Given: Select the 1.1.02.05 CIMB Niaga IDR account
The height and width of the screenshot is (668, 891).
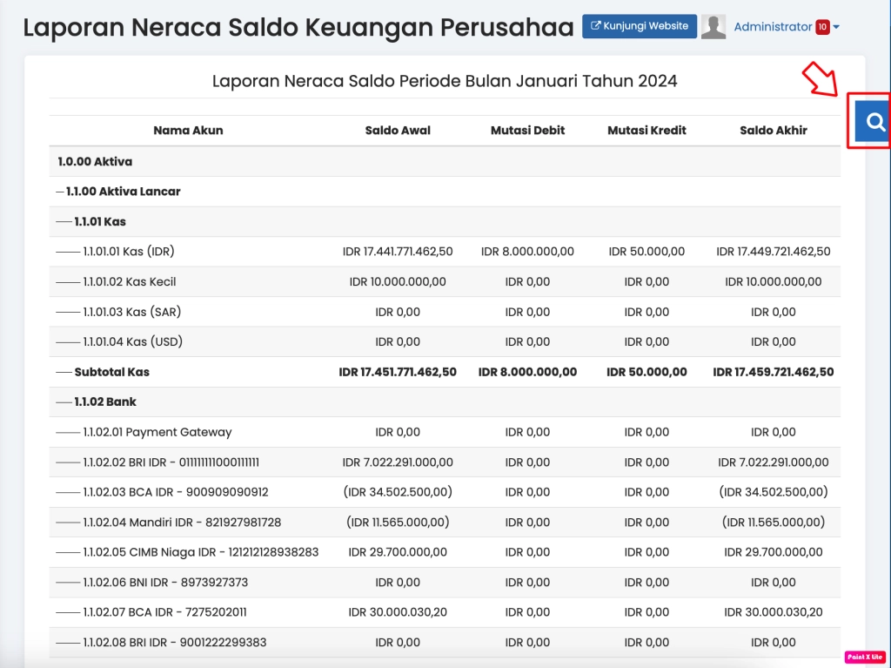Looking at the screenshot, I should [x=200, y=552].
